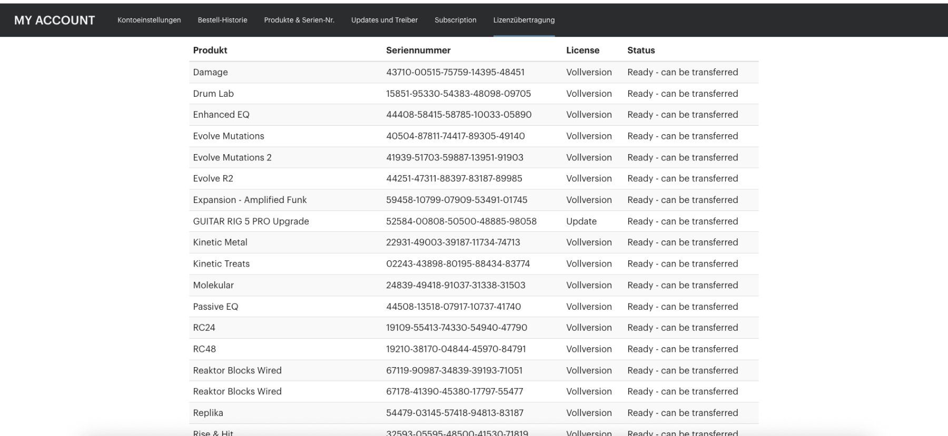Click transfer status in the Damage row
The width and height of the screenshot is (948, 436).
(x=683, y=72)
